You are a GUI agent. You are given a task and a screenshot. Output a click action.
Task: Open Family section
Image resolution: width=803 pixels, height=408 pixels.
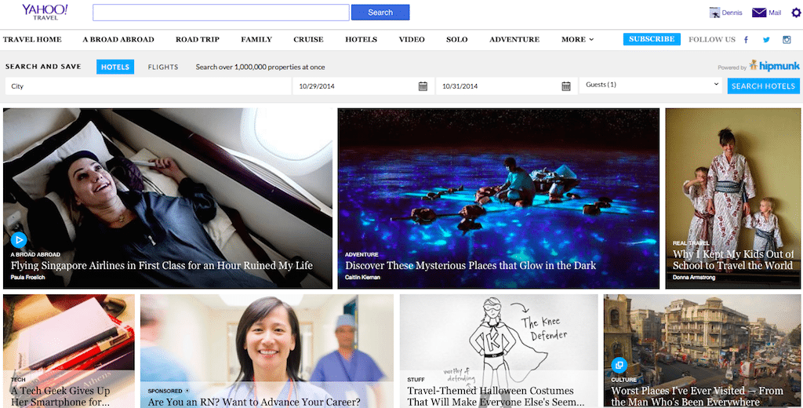tap(256, 39)
